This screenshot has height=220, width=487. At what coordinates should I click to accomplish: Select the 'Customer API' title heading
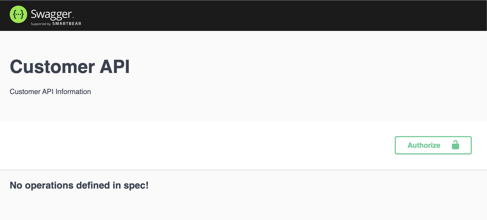pos(70,67)
